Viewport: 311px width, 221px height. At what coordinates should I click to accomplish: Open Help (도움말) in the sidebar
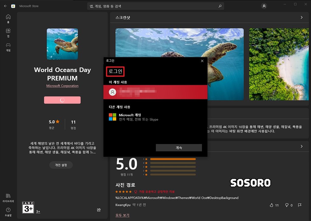coord(8,212)
